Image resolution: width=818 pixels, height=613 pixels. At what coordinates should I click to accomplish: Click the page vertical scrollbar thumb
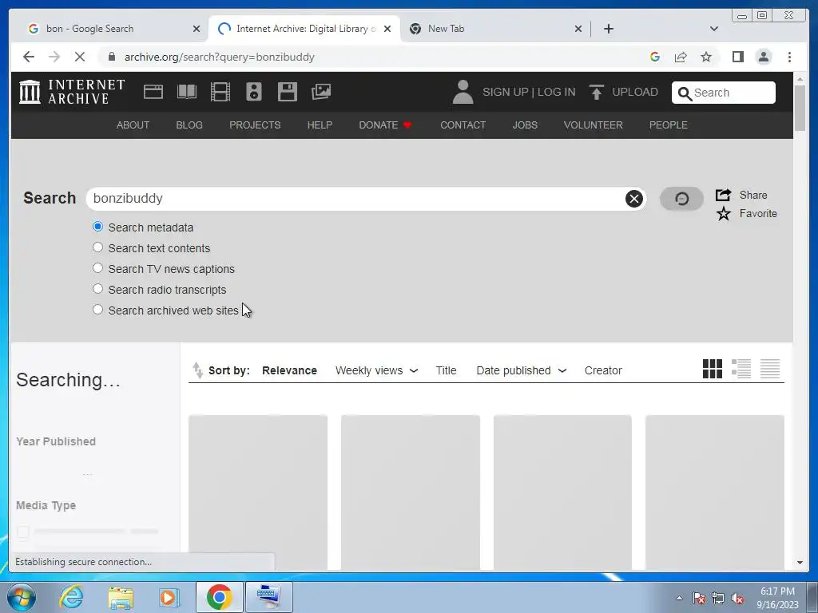click(800, 108)
